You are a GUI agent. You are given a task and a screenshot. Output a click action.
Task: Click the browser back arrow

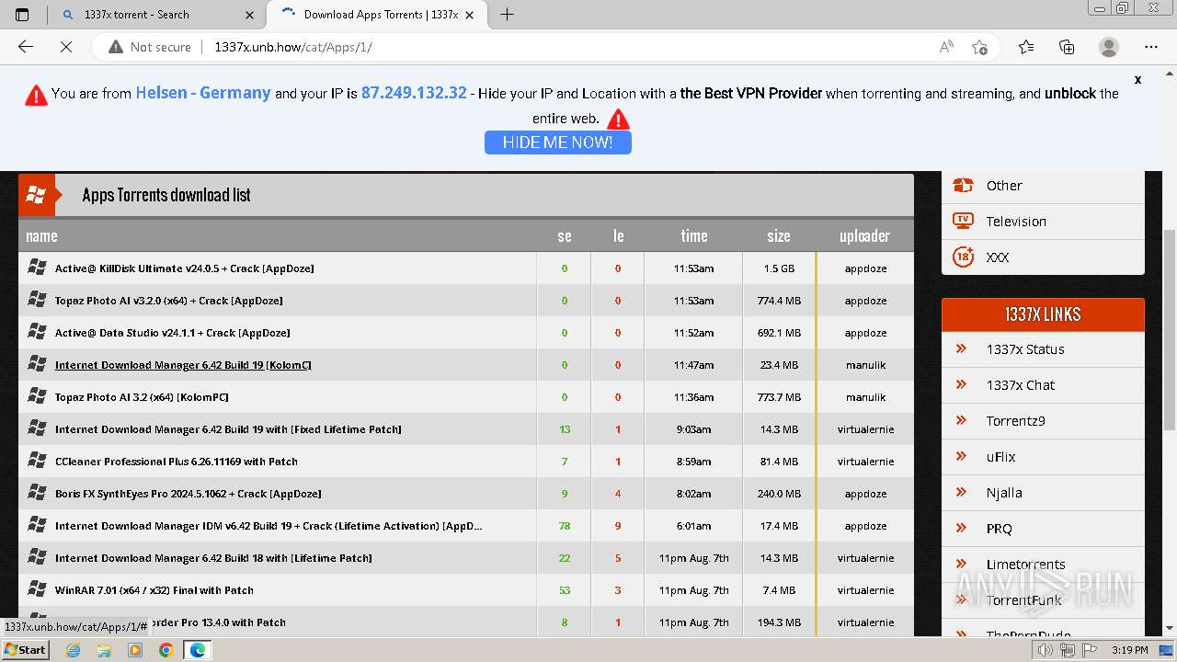(26, 47)
